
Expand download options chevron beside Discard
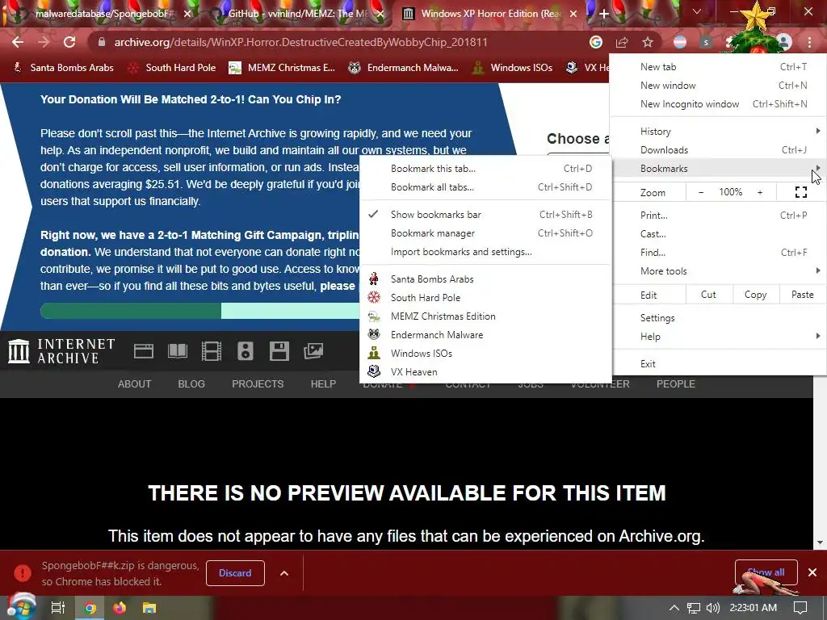284,573
